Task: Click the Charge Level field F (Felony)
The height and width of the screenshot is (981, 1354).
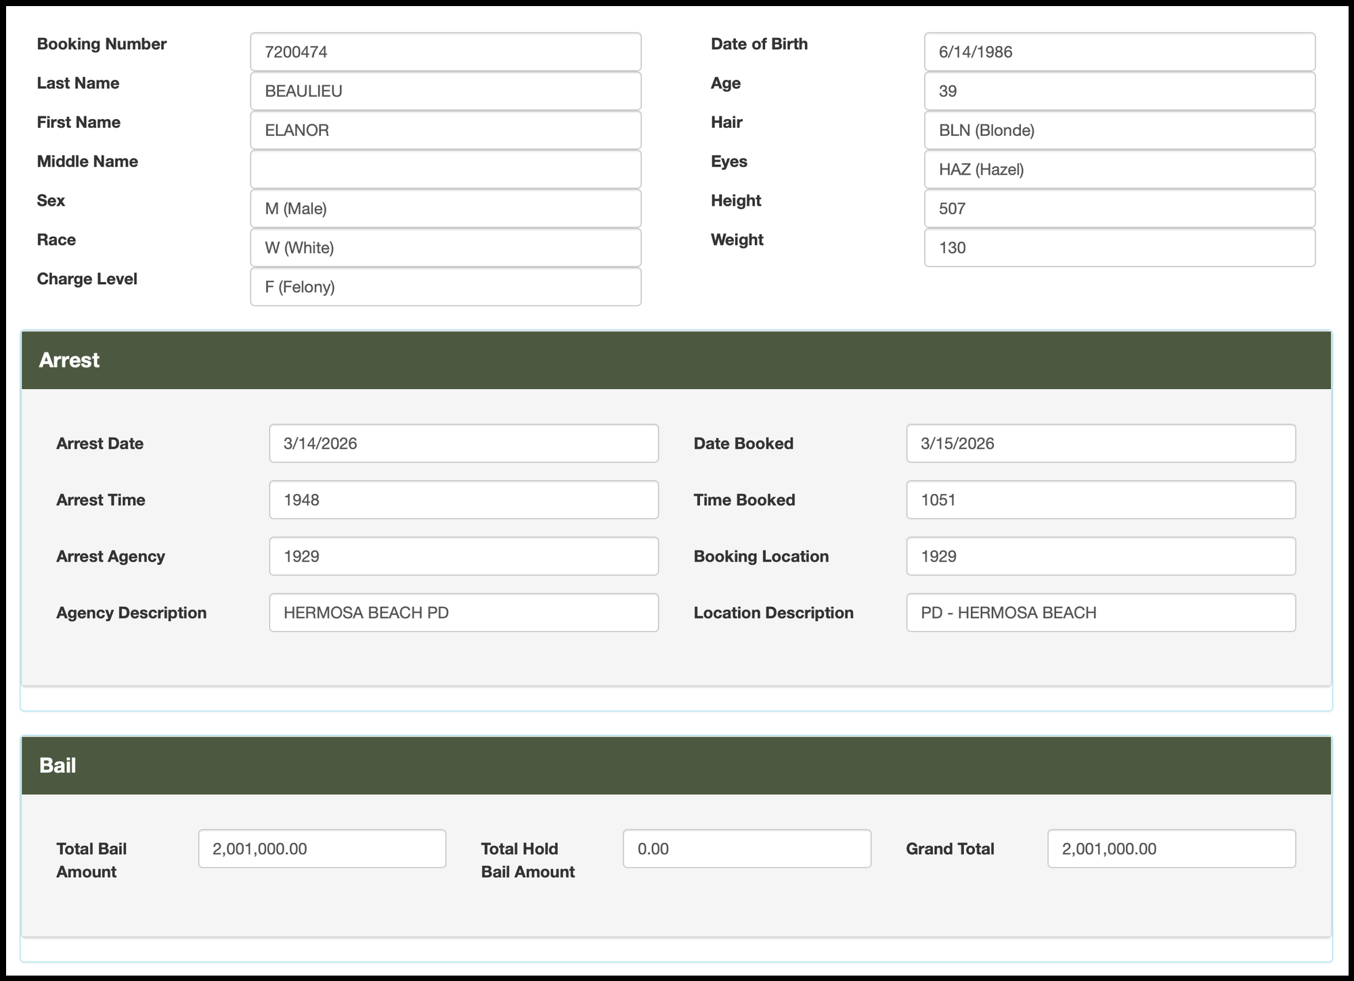Action: pos(445,288)
